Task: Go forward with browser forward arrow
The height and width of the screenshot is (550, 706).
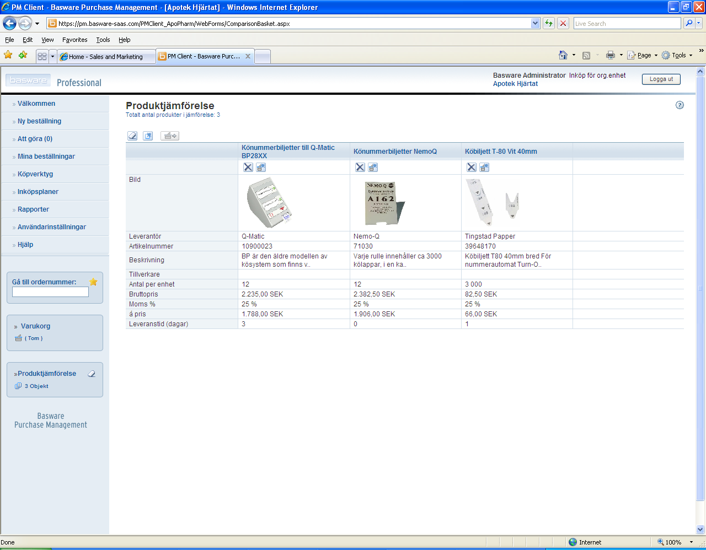Action: (x=25, y=23)
